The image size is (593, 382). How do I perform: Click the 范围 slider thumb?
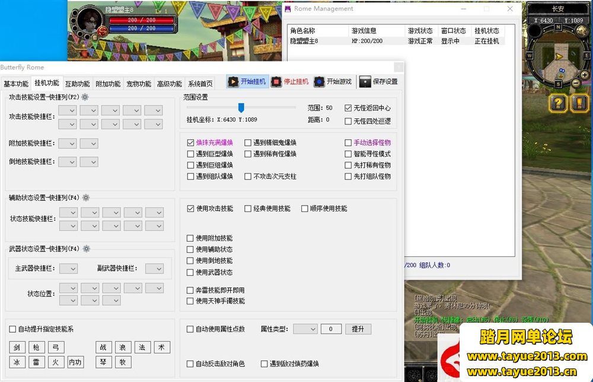(x=241, y=108)
